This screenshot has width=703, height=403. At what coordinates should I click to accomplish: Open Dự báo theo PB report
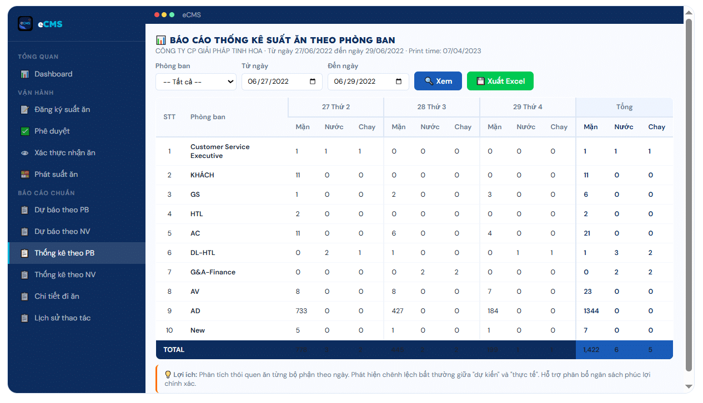pyautogui.click(x=77, y=210)
